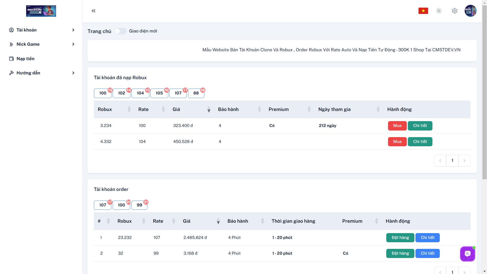Switch theme using the sun icon
The height and width of the screenshot is (274, 487).
coord(439,11)
